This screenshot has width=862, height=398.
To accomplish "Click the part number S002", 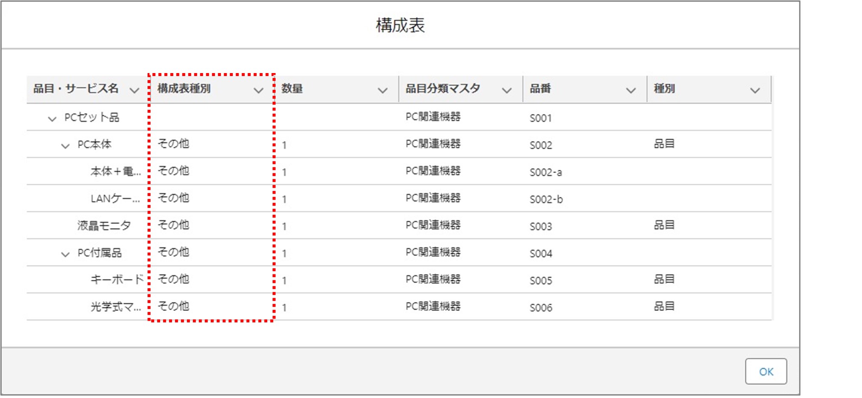I will click(x=541, y=145).
